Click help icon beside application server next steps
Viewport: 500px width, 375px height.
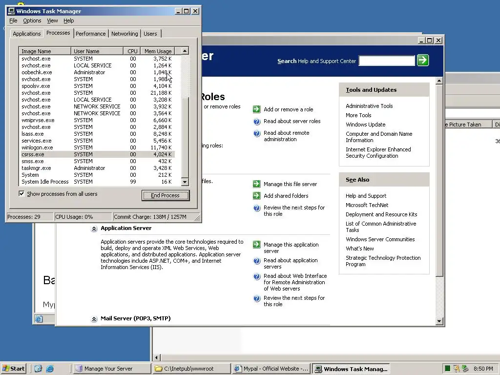pos(257,298)
